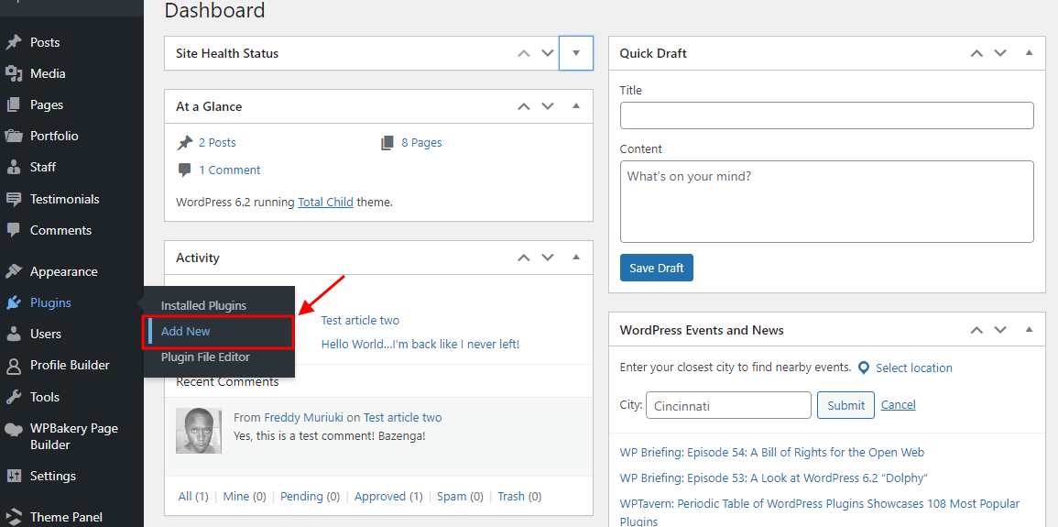1058x527 pixels.
Task: Move Site Health Status panel up
Action: [524, 53]
